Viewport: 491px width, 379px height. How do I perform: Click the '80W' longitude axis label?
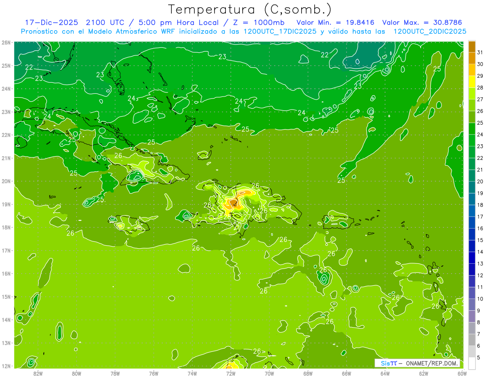pos(77,373)
